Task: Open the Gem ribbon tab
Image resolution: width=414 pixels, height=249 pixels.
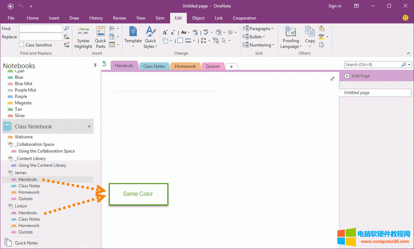Action: (160, 18)
